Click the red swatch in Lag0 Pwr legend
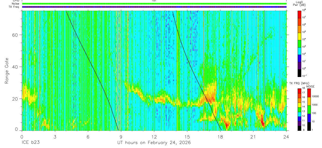The width and height of the screenshot is (322, 148). tap(299, 14)
